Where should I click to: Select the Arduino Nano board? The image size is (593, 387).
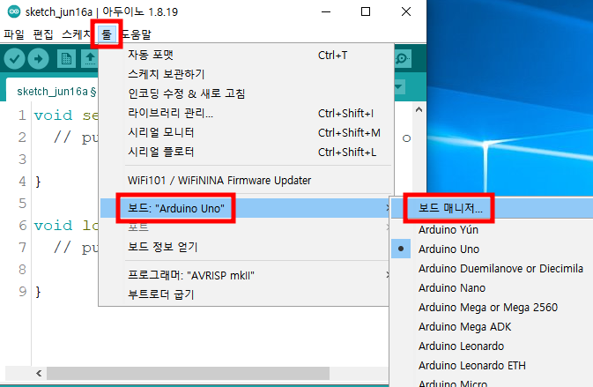click(x=492, y=288)
